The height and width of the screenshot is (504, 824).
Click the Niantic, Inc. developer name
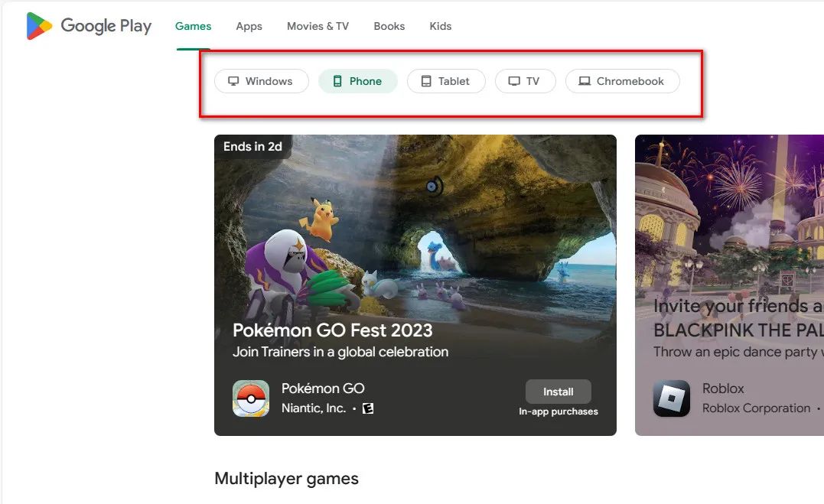click(314, 408)
